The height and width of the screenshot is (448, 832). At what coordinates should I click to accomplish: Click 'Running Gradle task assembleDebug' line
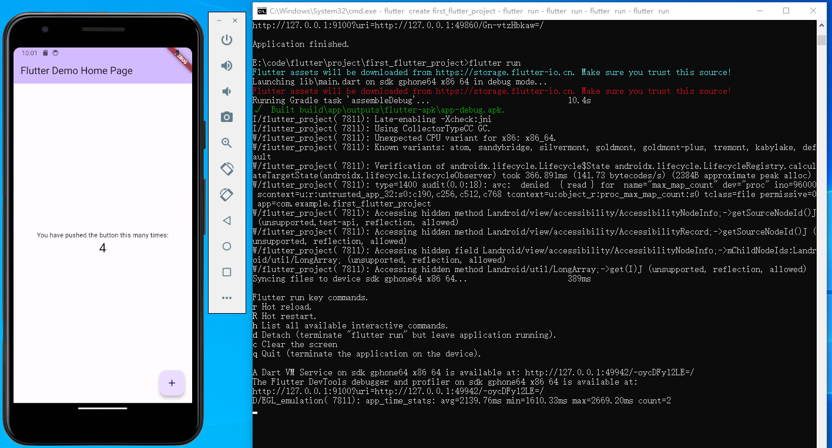point(421,100)
